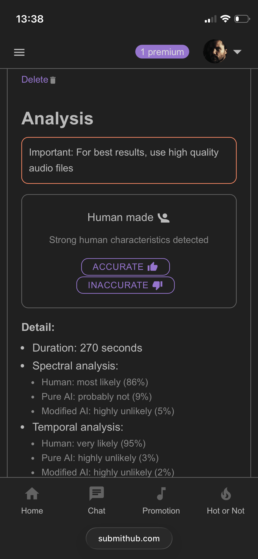Image resolution: width=258 pixels, height=559 pixels.
Task: Switch to the Chat tab
Action: click(x=96, y=510)
